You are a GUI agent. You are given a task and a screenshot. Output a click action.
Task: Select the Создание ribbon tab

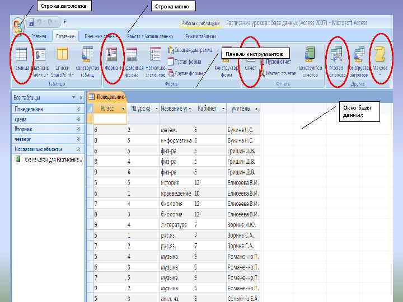click(65, 36)
